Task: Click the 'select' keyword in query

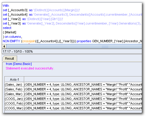Action: [7, 28]
